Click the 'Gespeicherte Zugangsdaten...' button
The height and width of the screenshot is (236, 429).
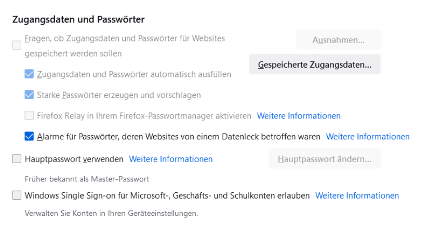coord(314,64)
